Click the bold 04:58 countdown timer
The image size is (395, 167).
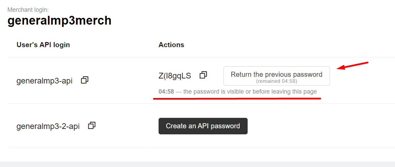(x=166, y=92)
